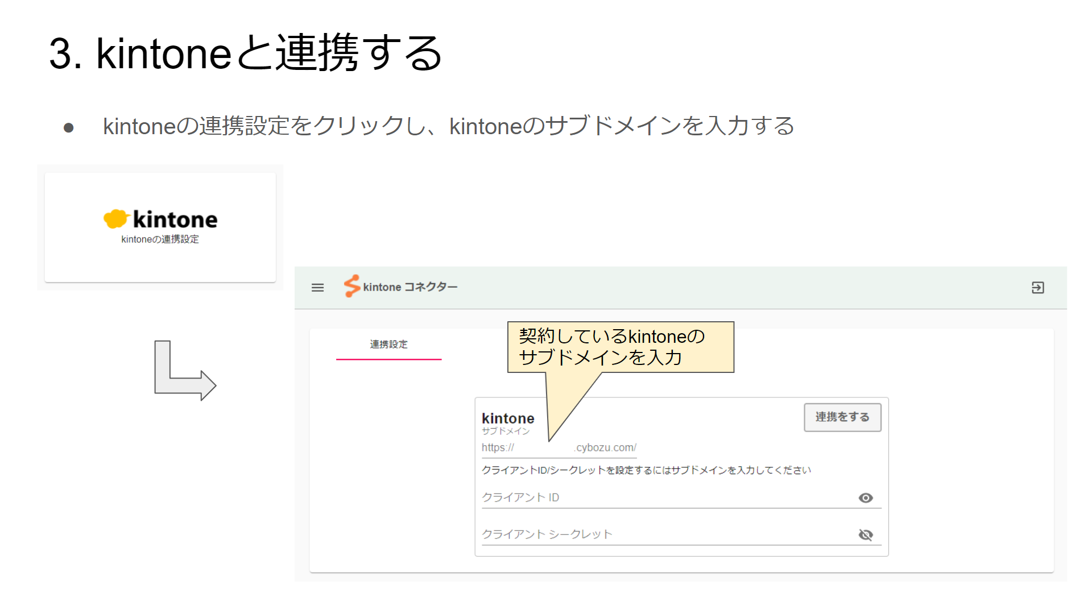
Task: Click the kintone cloud logo on card
Action: coord(160,219)
